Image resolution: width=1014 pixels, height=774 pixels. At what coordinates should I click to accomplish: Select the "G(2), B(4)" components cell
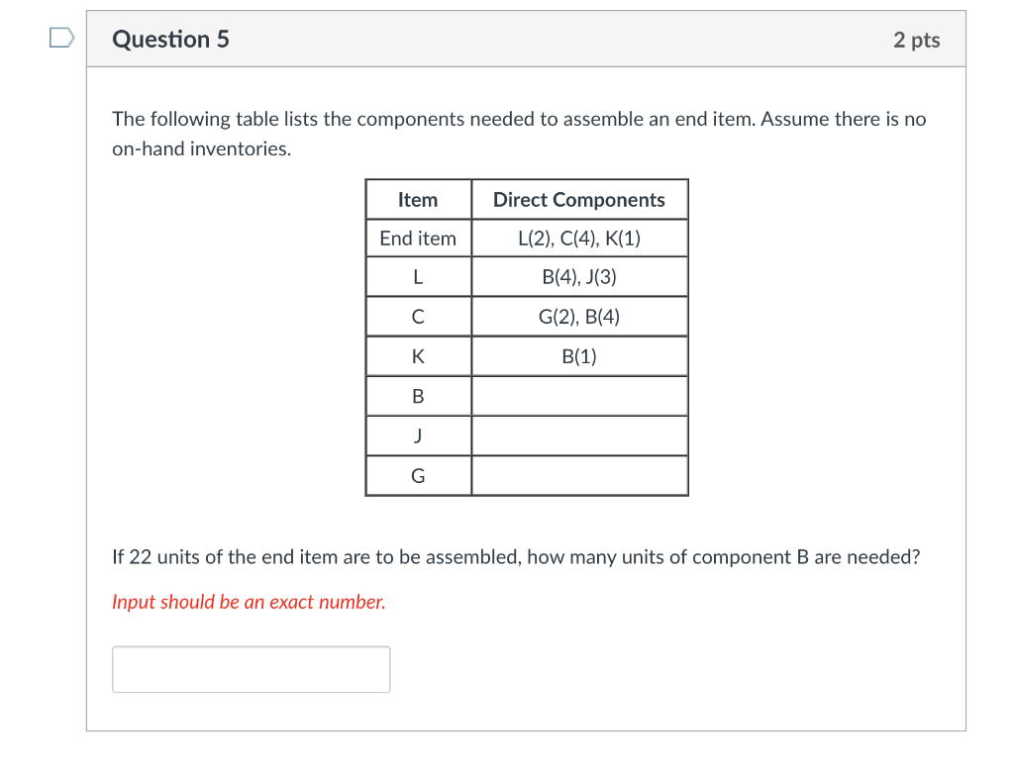[x=579, y=316]
